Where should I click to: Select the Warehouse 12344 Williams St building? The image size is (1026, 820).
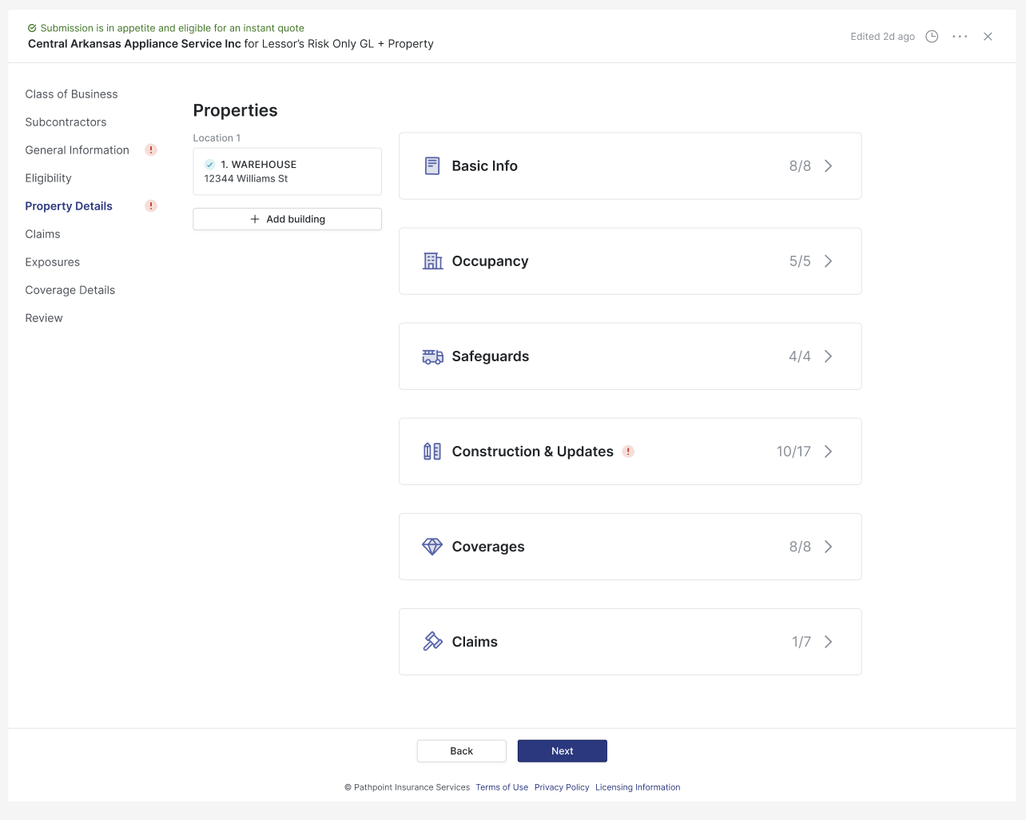[x=287, y=172]
